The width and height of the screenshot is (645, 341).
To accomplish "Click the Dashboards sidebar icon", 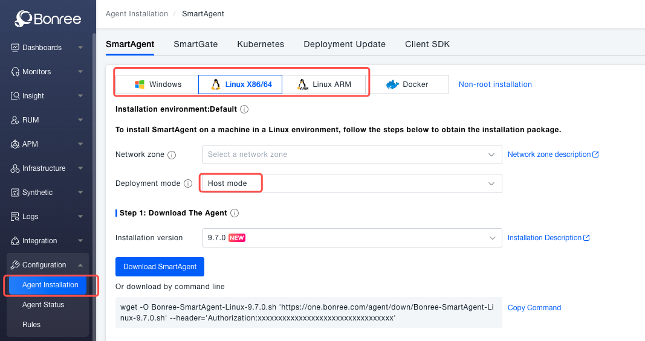I will point(16,48).
